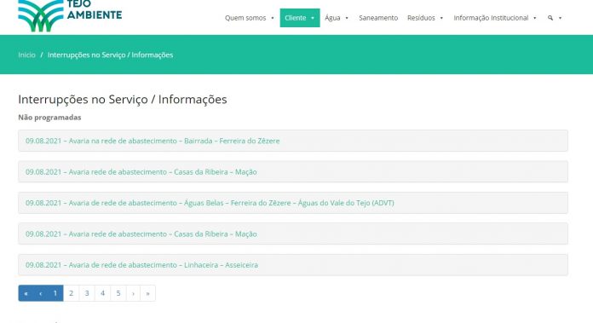This screenshot has width=593, height=323.
Task: Open the first Casas da Ribeira – Mação notice
Action: [x=293, y=171]
